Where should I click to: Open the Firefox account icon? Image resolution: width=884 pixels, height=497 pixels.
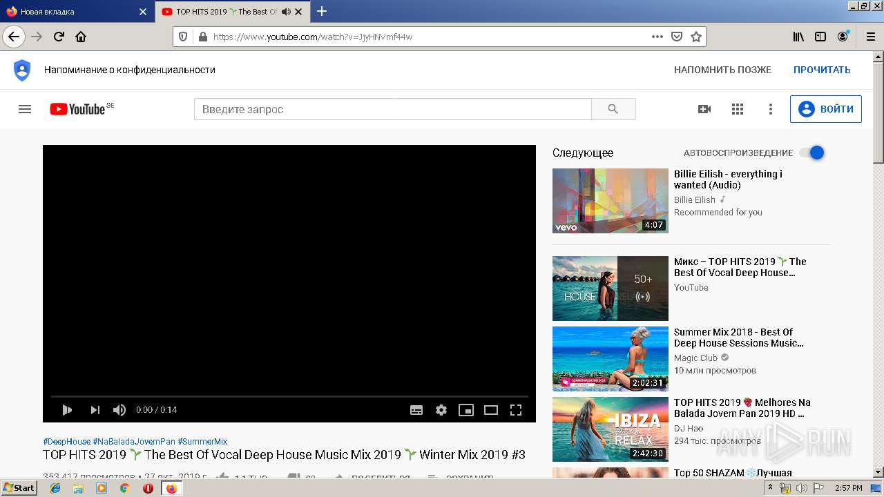(843, 37)
